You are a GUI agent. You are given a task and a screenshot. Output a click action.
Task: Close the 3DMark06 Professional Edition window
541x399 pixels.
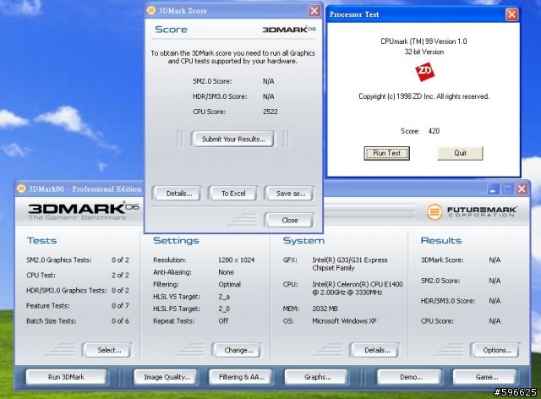(x=522, y=189)
